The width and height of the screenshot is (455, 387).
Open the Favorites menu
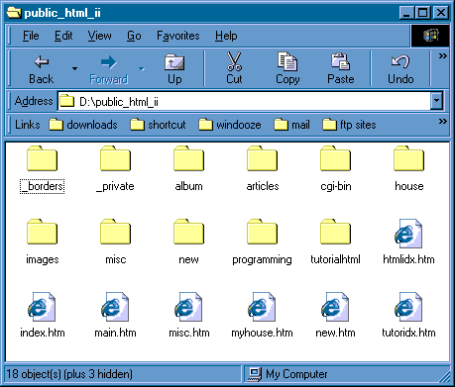tap(178, 36)
